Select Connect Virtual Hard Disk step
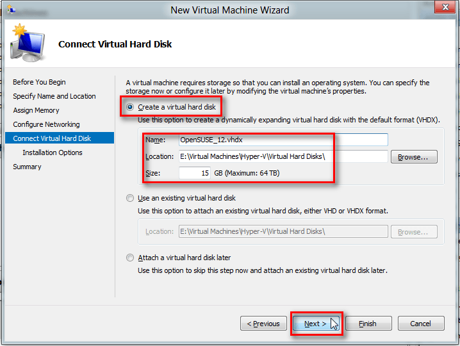Screen dimensions: 460x346 [52, 138]
